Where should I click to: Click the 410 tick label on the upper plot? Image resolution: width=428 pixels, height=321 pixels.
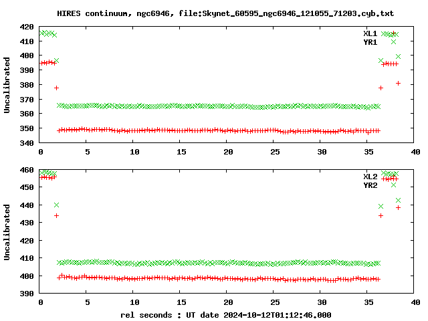click(27, 41)
